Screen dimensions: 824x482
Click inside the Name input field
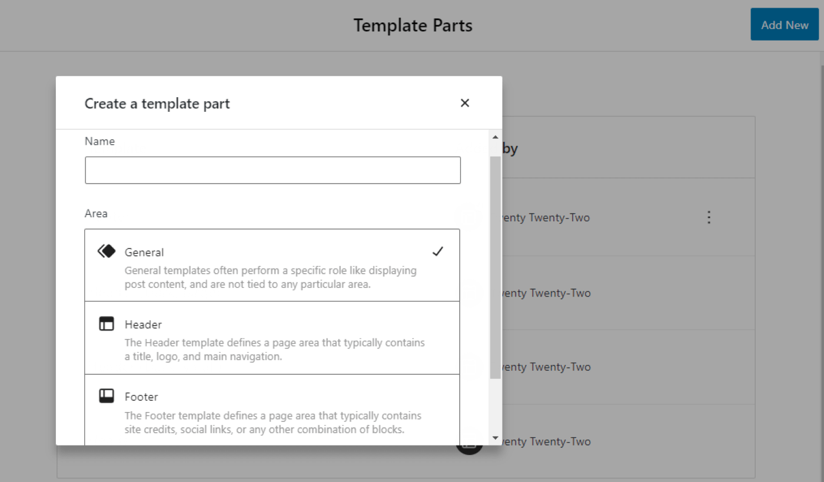click(x=273, y=170)
